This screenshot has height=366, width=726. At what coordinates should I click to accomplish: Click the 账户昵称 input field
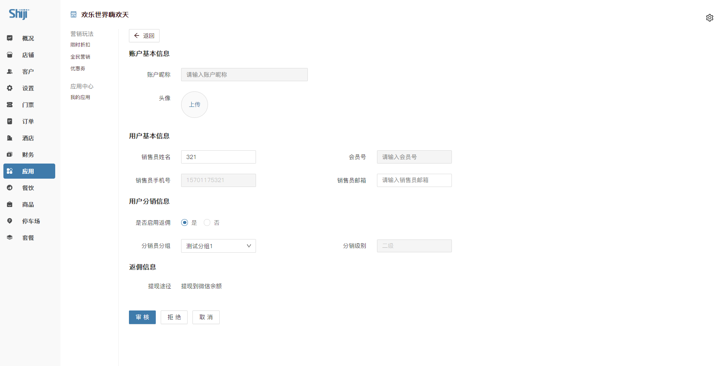point(244,74)
